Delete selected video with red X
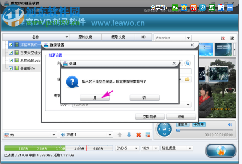 click(x=139, y=135)
